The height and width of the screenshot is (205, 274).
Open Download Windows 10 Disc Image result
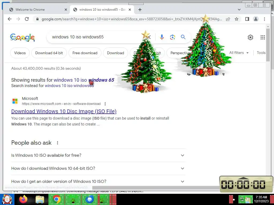pyautogui.click(x=64, y=111)
